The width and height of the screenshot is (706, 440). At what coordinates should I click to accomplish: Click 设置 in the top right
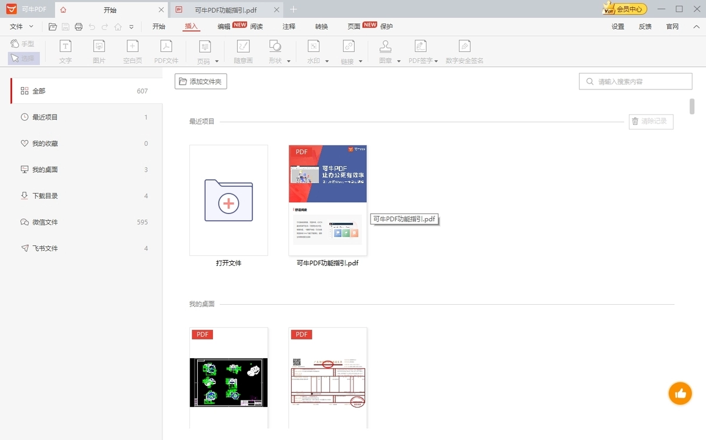(618, 26)
